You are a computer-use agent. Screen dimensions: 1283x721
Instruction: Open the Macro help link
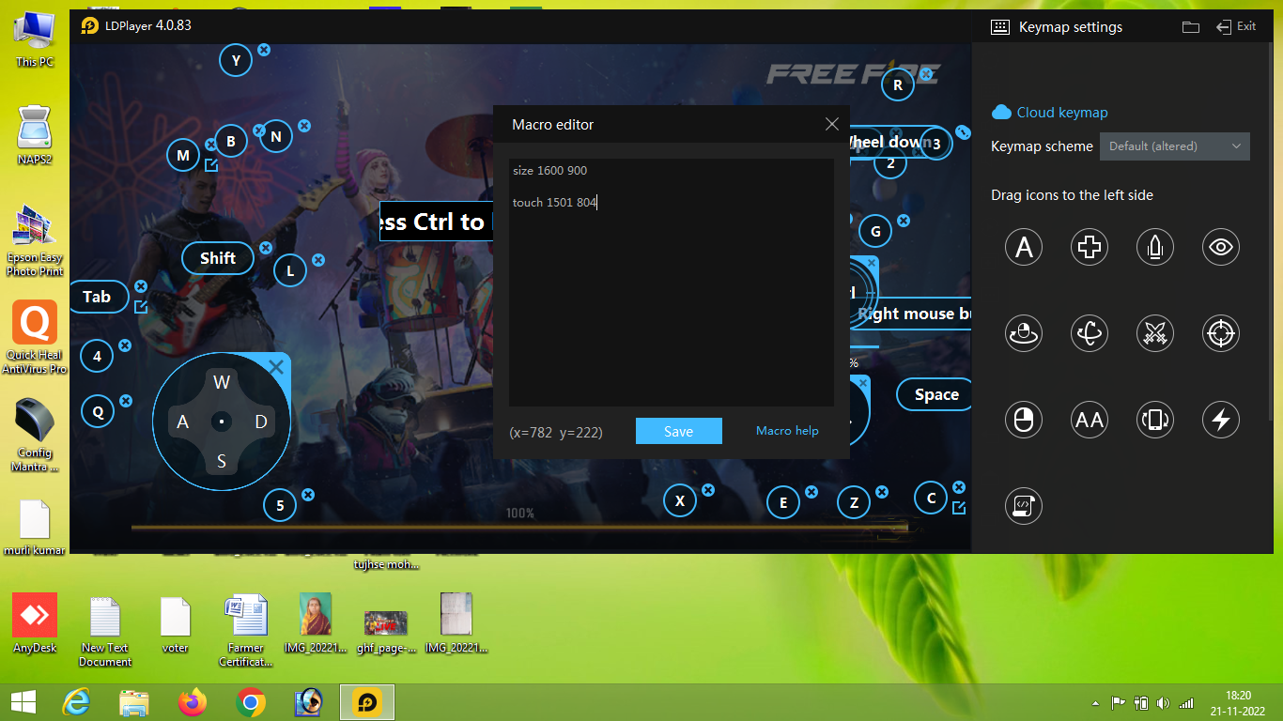click(787, 431)
